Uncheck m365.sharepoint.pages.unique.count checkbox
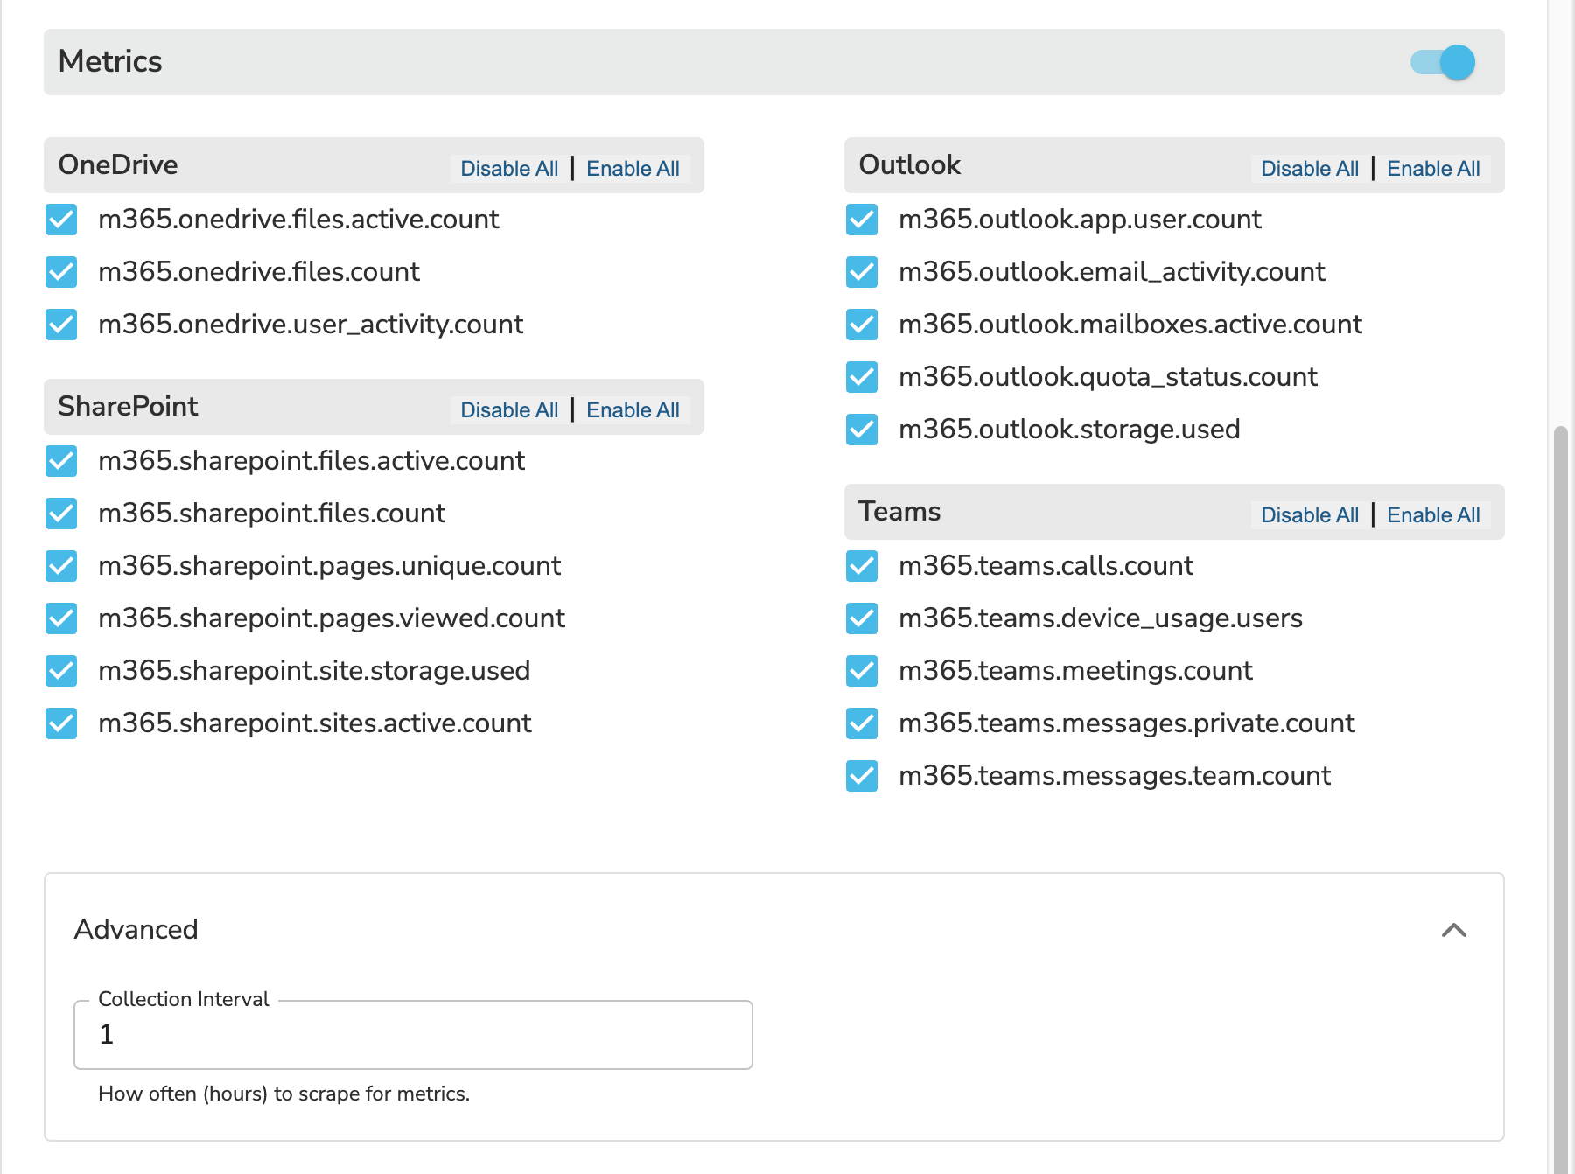The width and height of the screenshot is (1575, 1174). point(61,566)
